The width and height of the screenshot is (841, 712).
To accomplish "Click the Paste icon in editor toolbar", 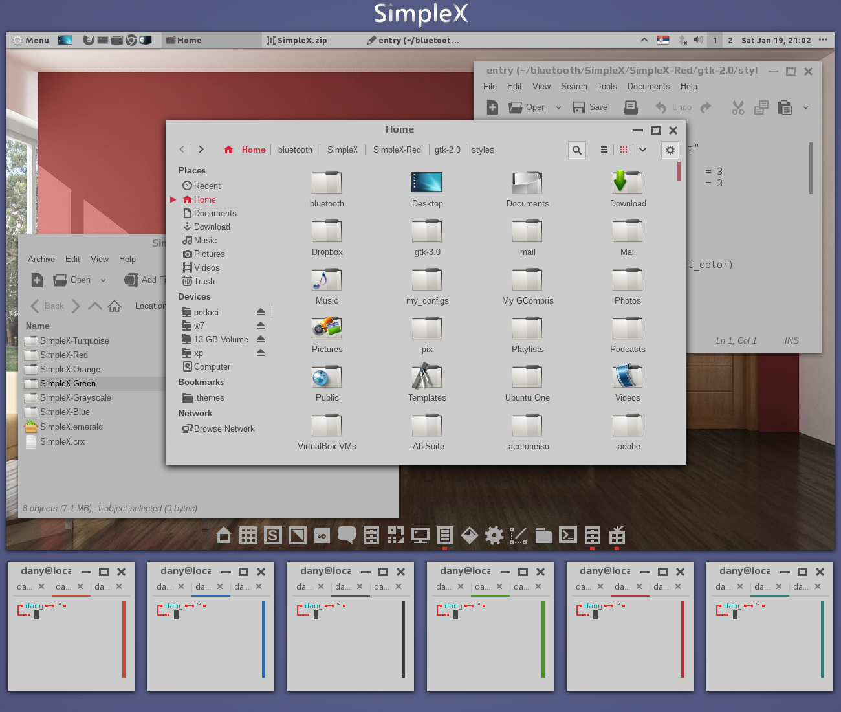I will coord(785,107).
